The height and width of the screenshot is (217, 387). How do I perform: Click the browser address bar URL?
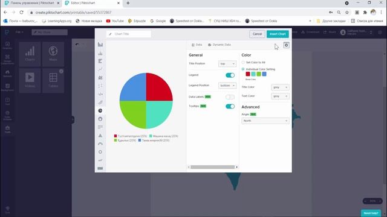tap(73, 12)
